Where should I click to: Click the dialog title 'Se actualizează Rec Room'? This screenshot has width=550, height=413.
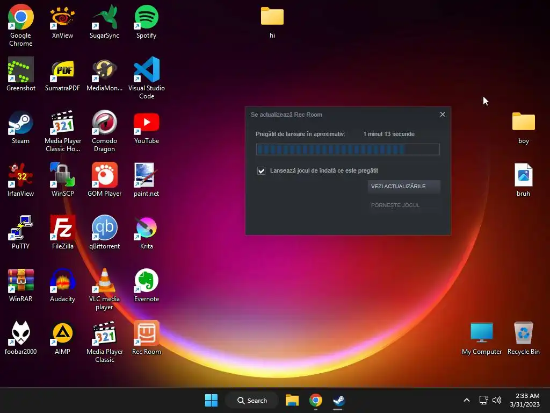(x=286, y=115)
